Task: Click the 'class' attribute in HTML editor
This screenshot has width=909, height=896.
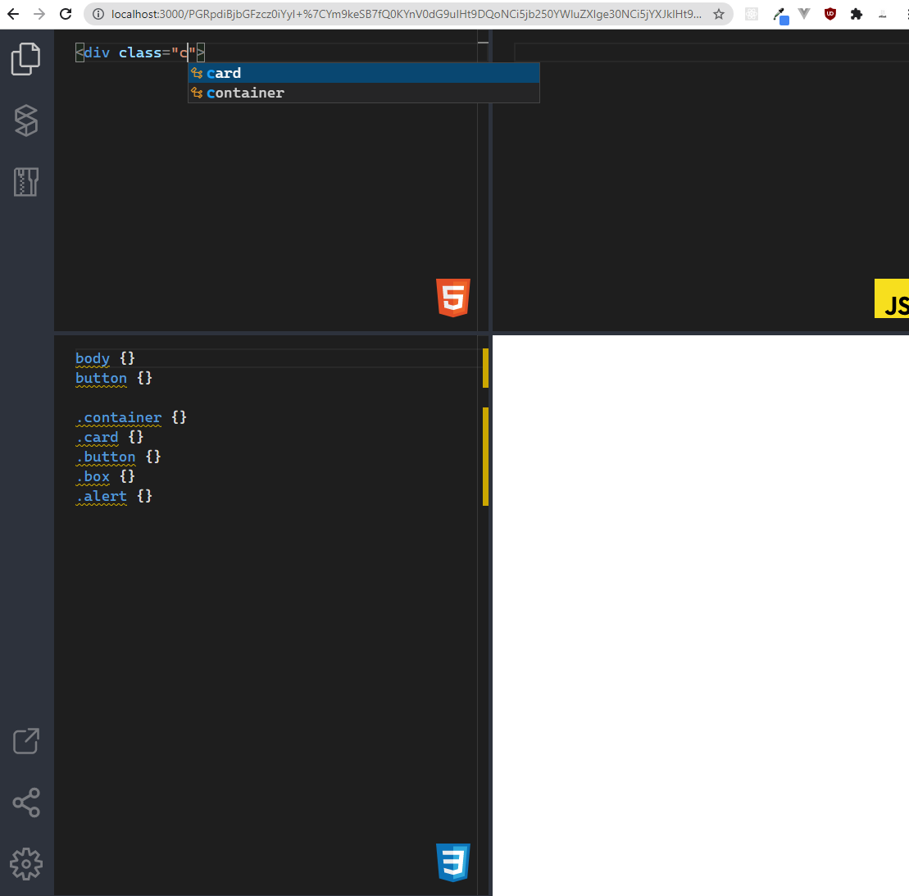Action: pyautogui.click(x=140, y=52)
